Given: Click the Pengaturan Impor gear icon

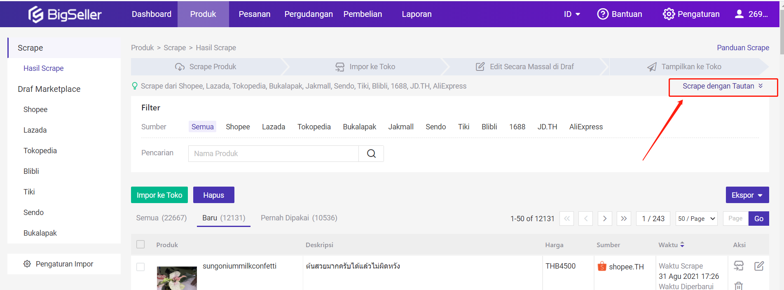Looking at the screenshot, I should pos(27,264).
